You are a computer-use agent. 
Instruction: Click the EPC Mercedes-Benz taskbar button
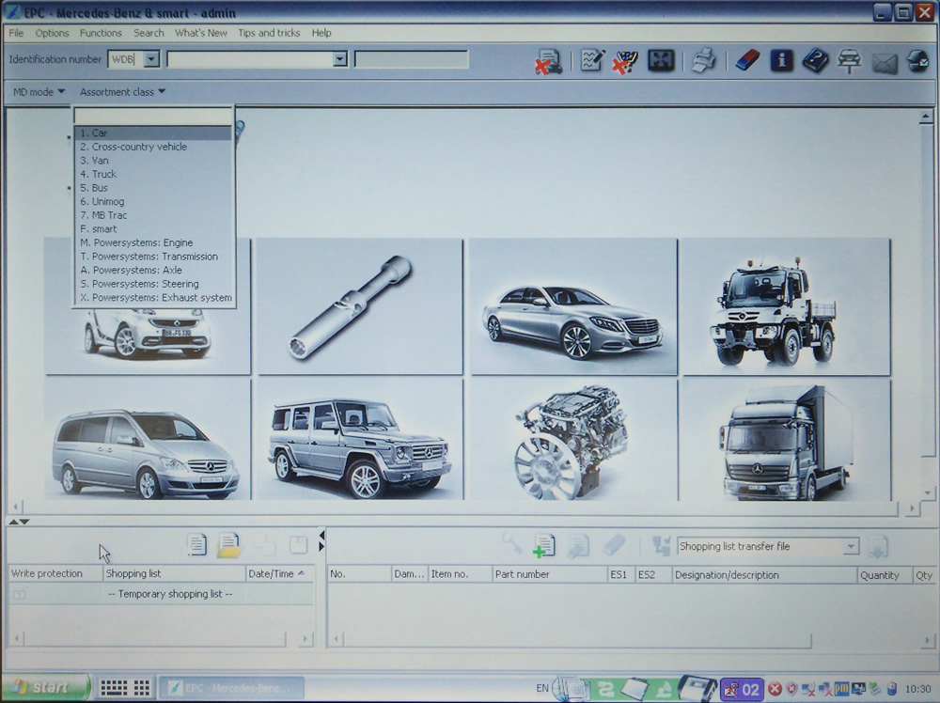tap(232, 688)
